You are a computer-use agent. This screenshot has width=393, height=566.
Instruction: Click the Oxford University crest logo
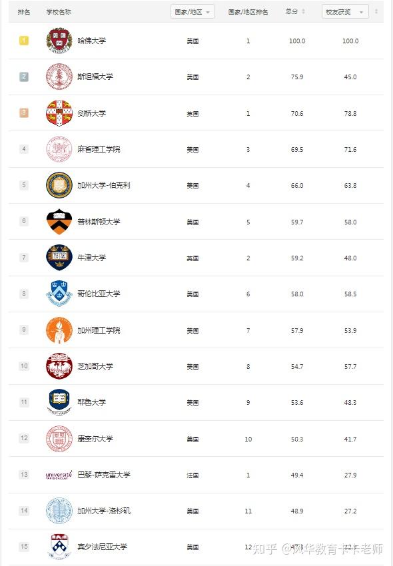pos(59,258)
